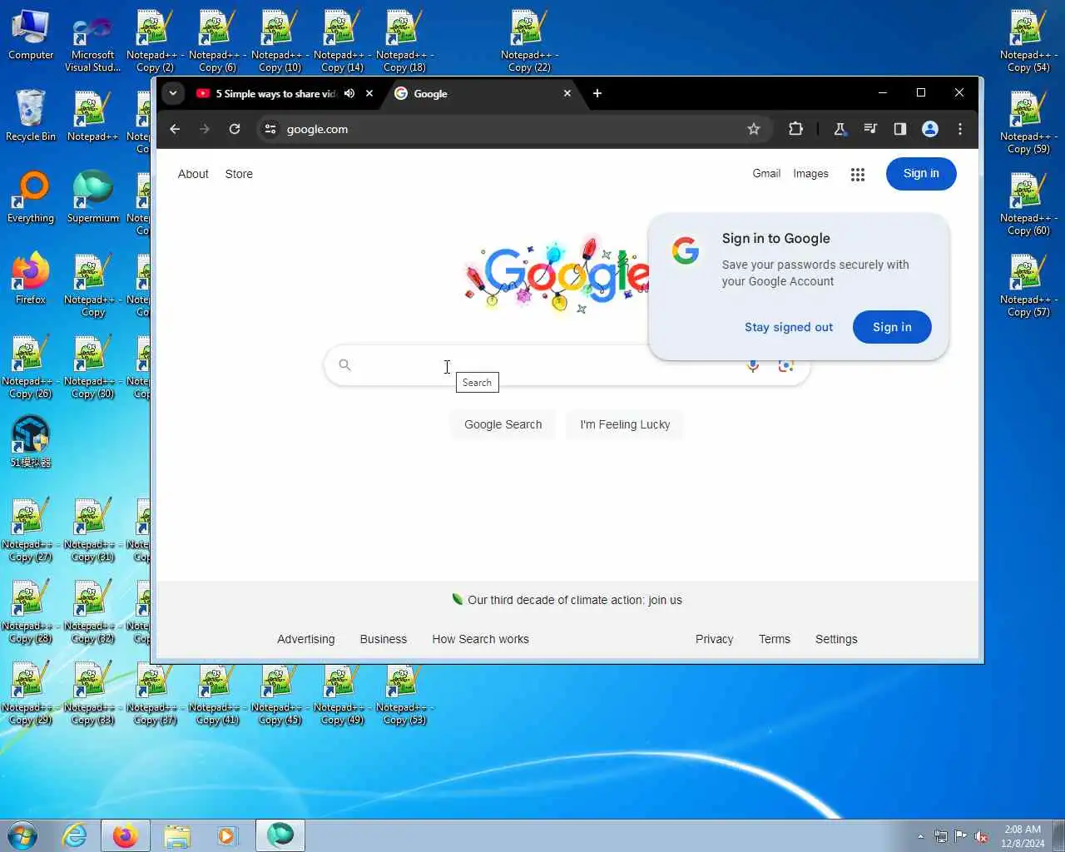Toggle the browser side panel
Image resolution: width=1065 pixels, height=852 pixels.
900,129
